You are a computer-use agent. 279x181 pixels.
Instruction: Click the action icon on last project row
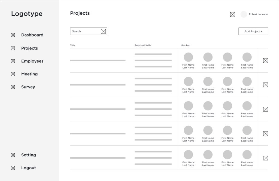(265, 158)
